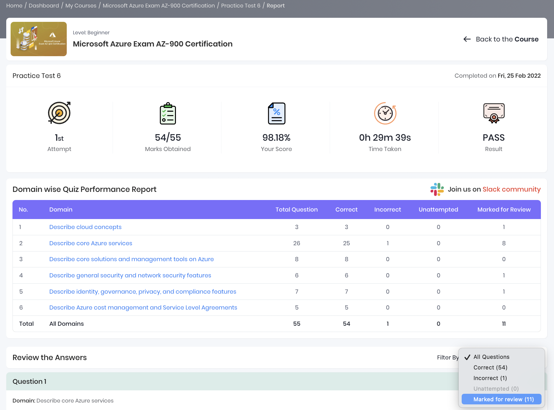This screenshot has width=554, height=410.
Task: Open Microsoft Azure Exam AZ-900 Certification breadcrumb
Action: tap(159, 6)
